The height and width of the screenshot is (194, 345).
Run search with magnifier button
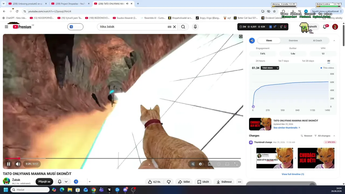(x=183, y=27)
